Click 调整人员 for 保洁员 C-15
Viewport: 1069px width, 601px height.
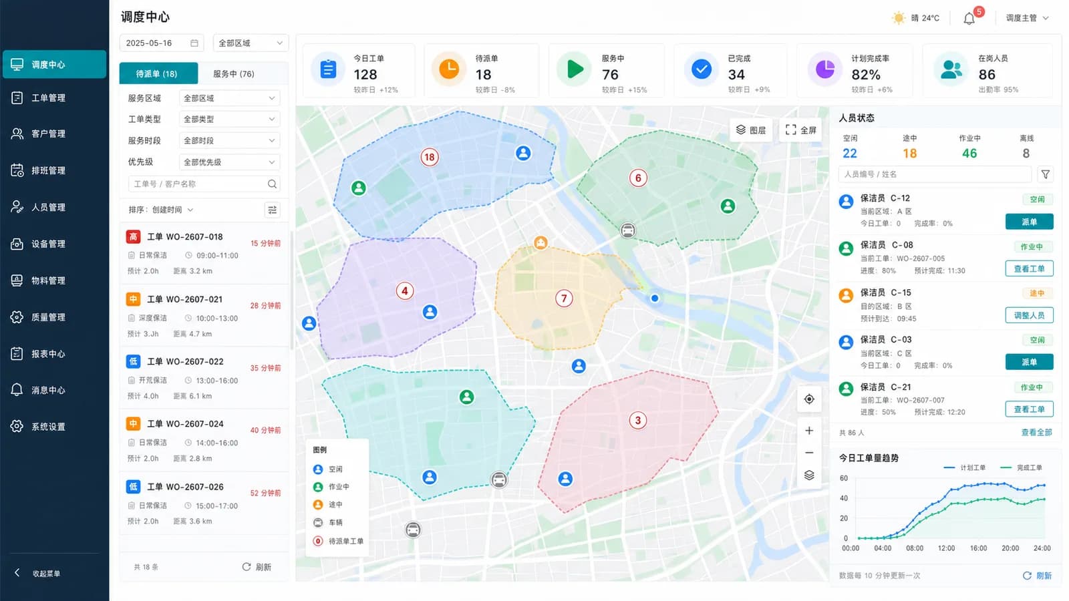coord(1029,315)
